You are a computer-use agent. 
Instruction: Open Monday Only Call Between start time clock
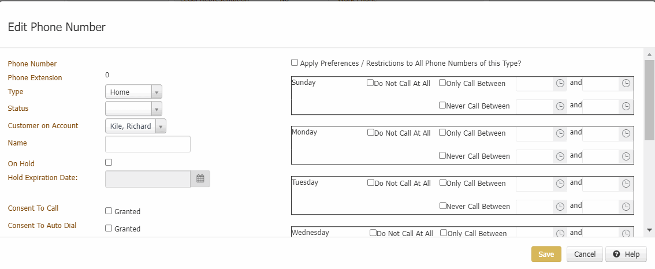[560, 133]
